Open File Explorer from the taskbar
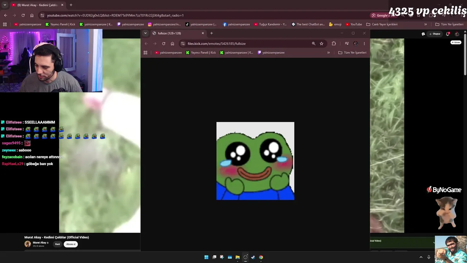The width and height of the screenshot is (467, 263). pyautogui.click(x=238, y=257)
